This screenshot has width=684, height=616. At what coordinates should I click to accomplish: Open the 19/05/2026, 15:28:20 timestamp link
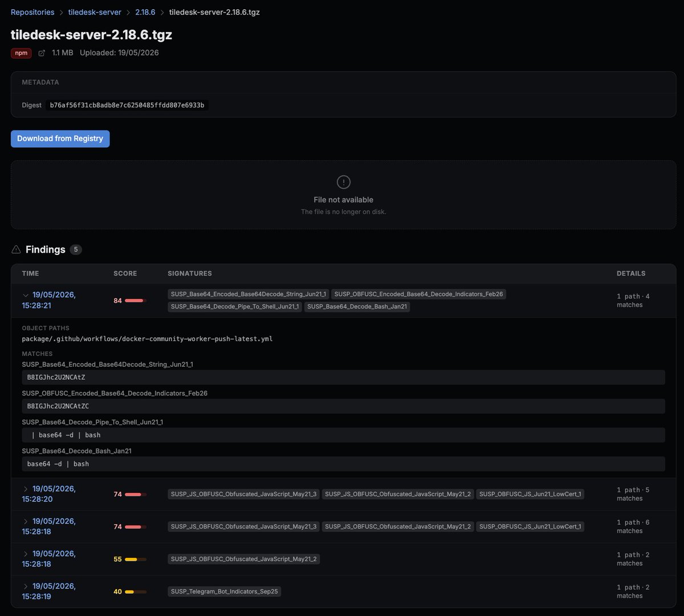(x=49, y=494)
